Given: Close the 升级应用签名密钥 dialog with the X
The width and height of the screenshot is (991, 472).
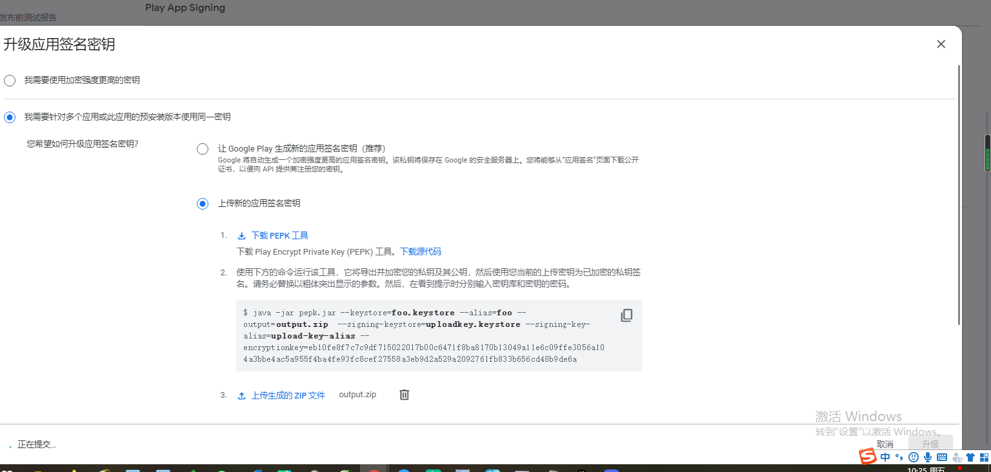Looking at the screenshot, I should (x=941, y=44).
